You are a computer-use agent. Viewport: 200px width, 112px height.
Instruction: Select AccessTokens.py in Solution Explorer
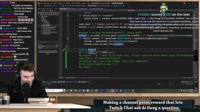(46, 24)
